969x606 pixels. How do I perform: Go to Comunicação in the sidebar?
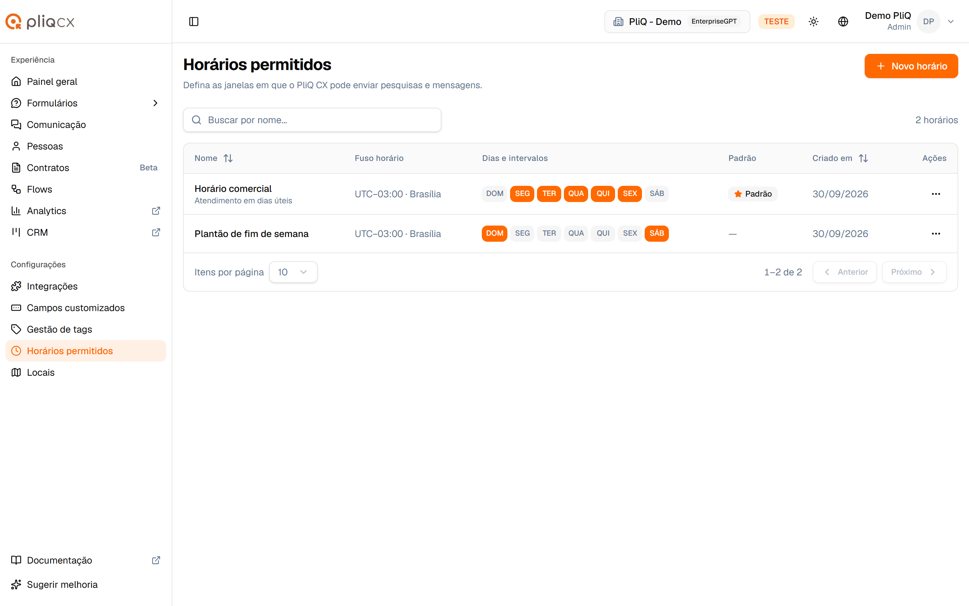86,125
